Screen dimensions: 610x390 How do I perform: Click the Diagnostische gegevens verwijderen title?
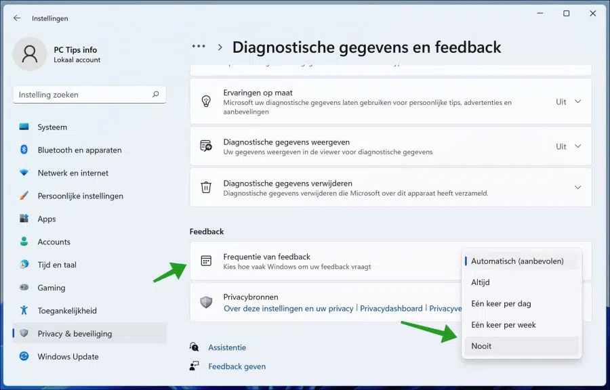click(287, 183)
